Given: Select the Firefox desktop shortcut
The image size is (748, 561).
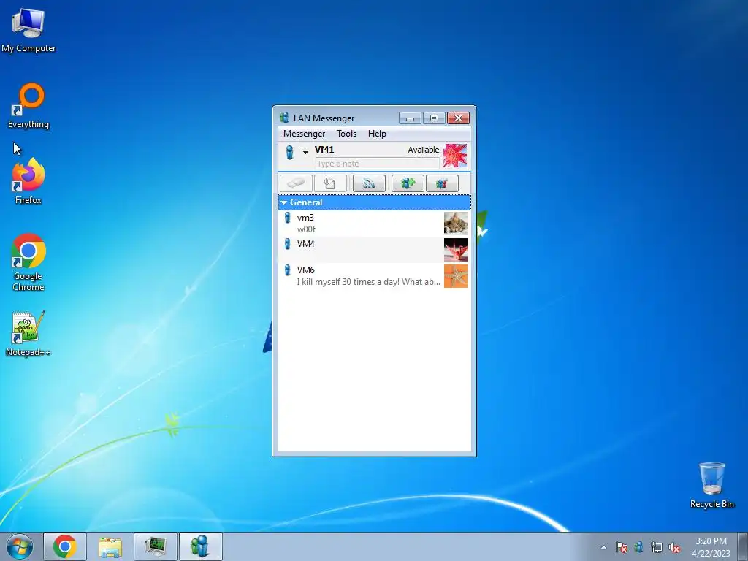Looking at the screenshot, I should coord(28,182).
